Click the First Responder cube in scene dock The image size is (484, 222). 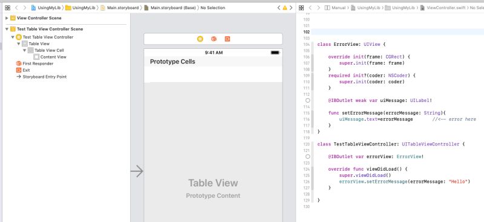[214, 39]
